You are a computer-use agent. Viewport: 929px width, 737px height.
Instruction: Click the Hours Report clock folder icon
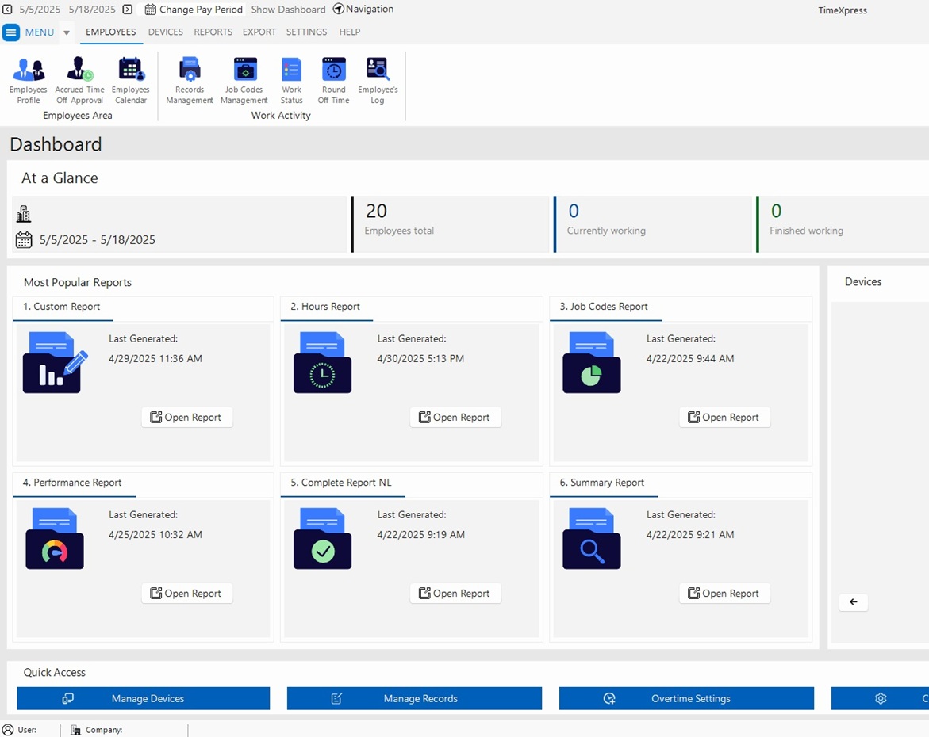click(322, 362)
